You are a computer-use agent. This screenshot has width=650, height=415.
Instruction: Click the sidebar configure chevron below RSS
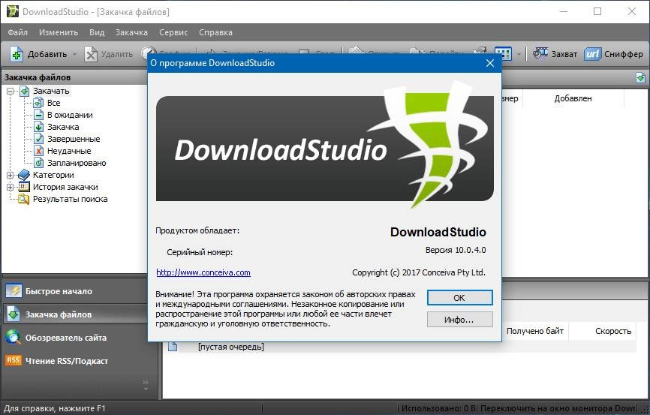click(x=146, y=385)
